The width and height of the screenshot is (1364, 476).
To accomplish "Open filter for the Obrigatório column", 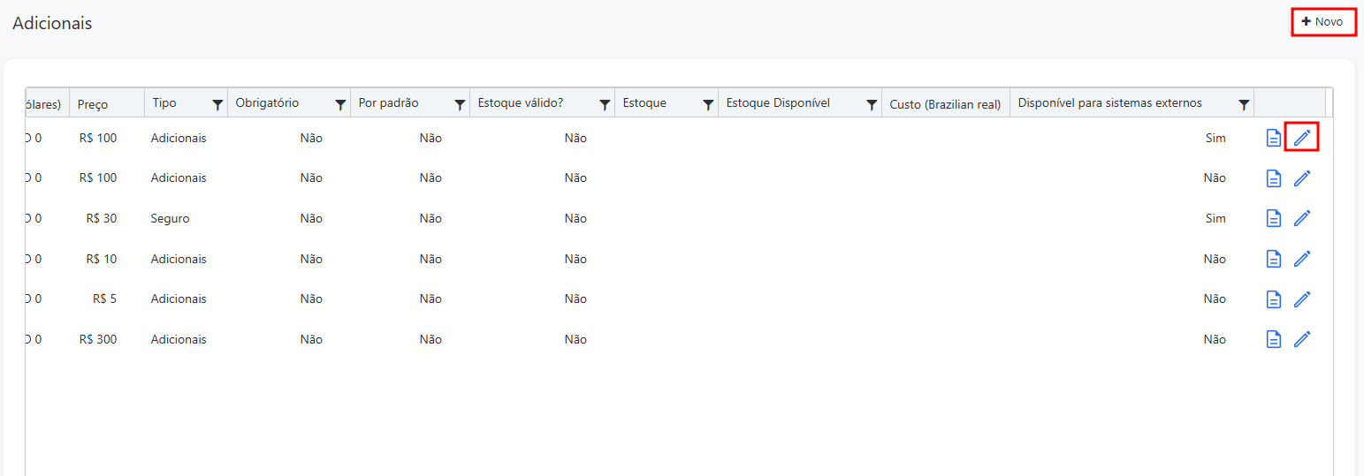I will tap(340, 104).
